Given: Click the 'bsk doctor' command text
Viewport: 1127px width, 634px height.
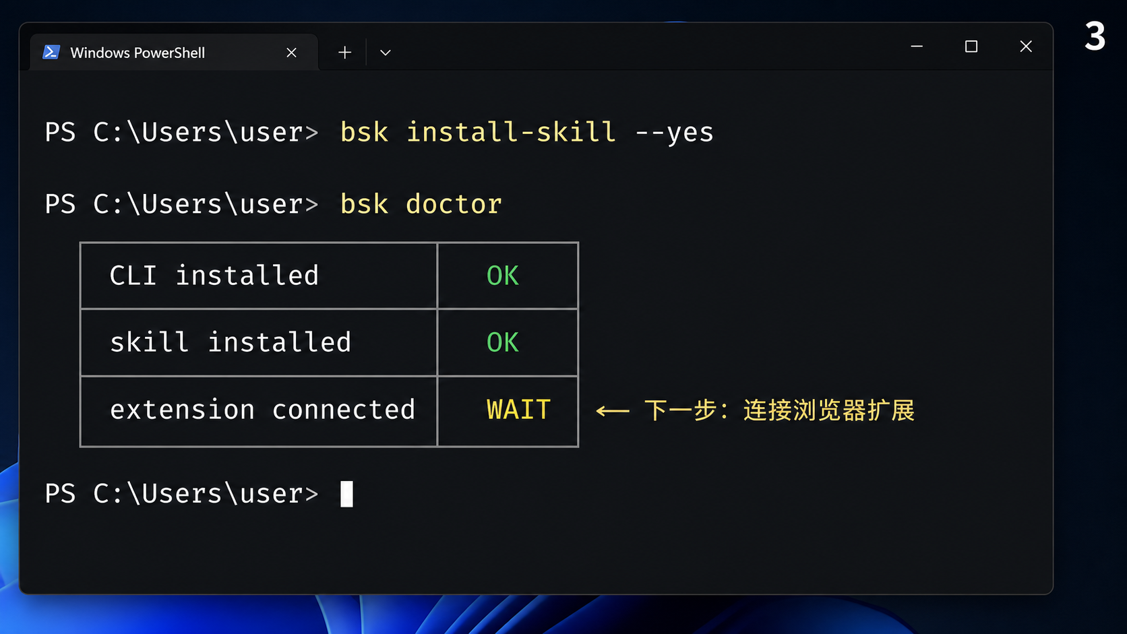Looking at the screenshot, I should 421,204.
